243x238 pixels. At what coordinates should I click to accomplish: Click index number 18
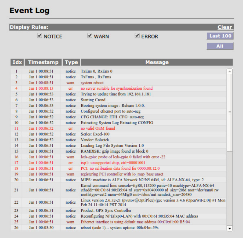pyautogui.click(x=16, y=168)
